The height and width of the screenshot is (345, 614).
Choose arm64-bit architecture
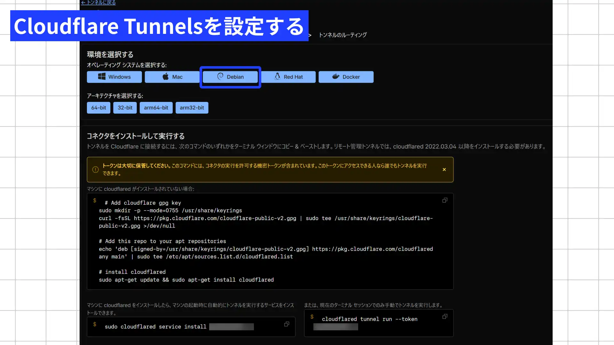click(156, 108)
